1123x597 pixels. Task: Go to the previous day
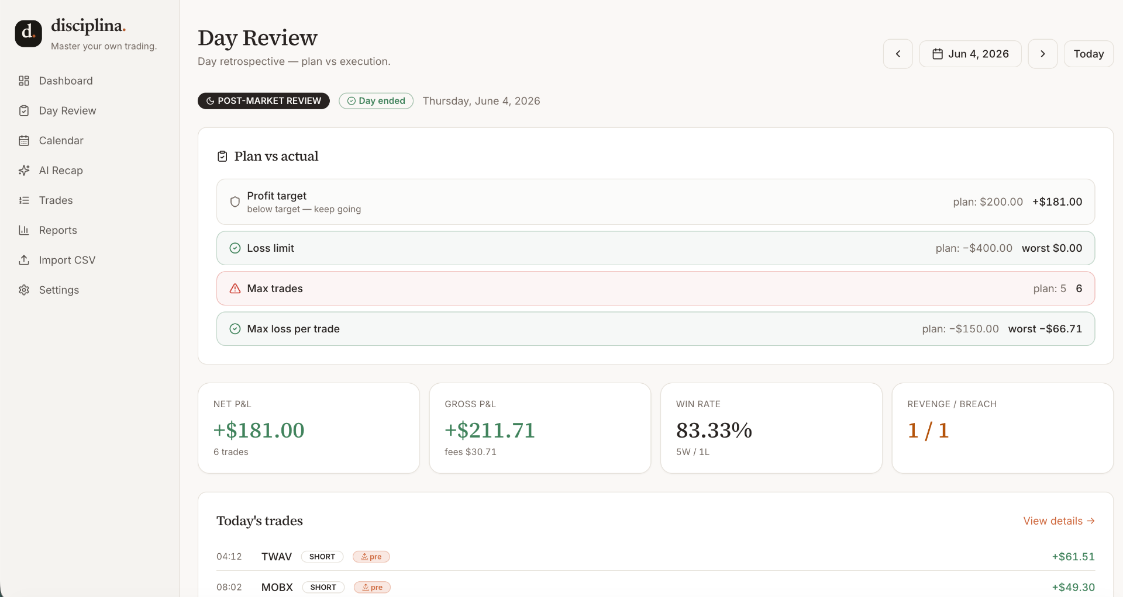(898, 54)
